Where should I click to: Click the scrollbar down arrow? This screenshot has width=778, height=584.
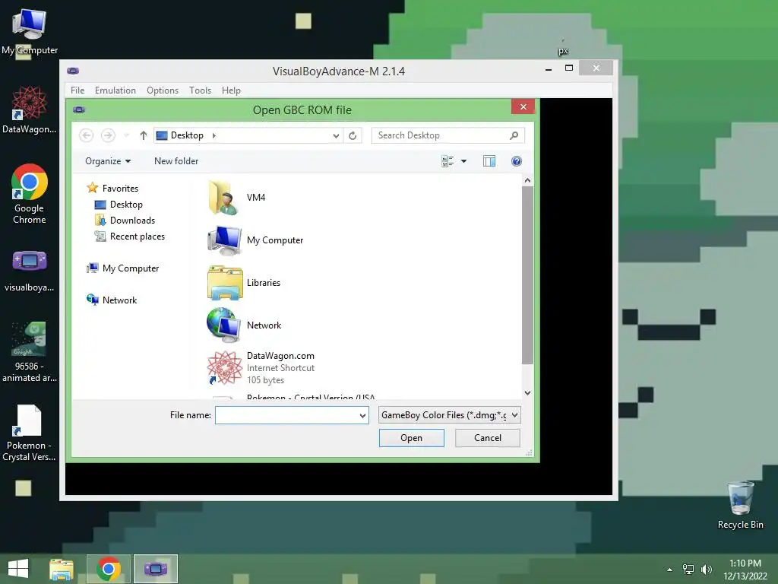[527, 393]
